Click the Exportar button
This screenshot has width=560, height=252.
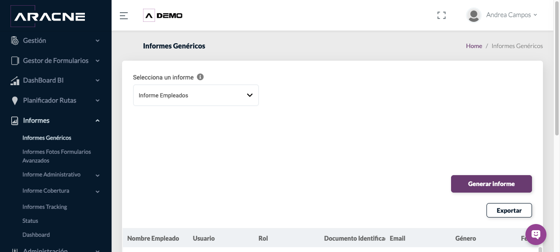[509, 211]
